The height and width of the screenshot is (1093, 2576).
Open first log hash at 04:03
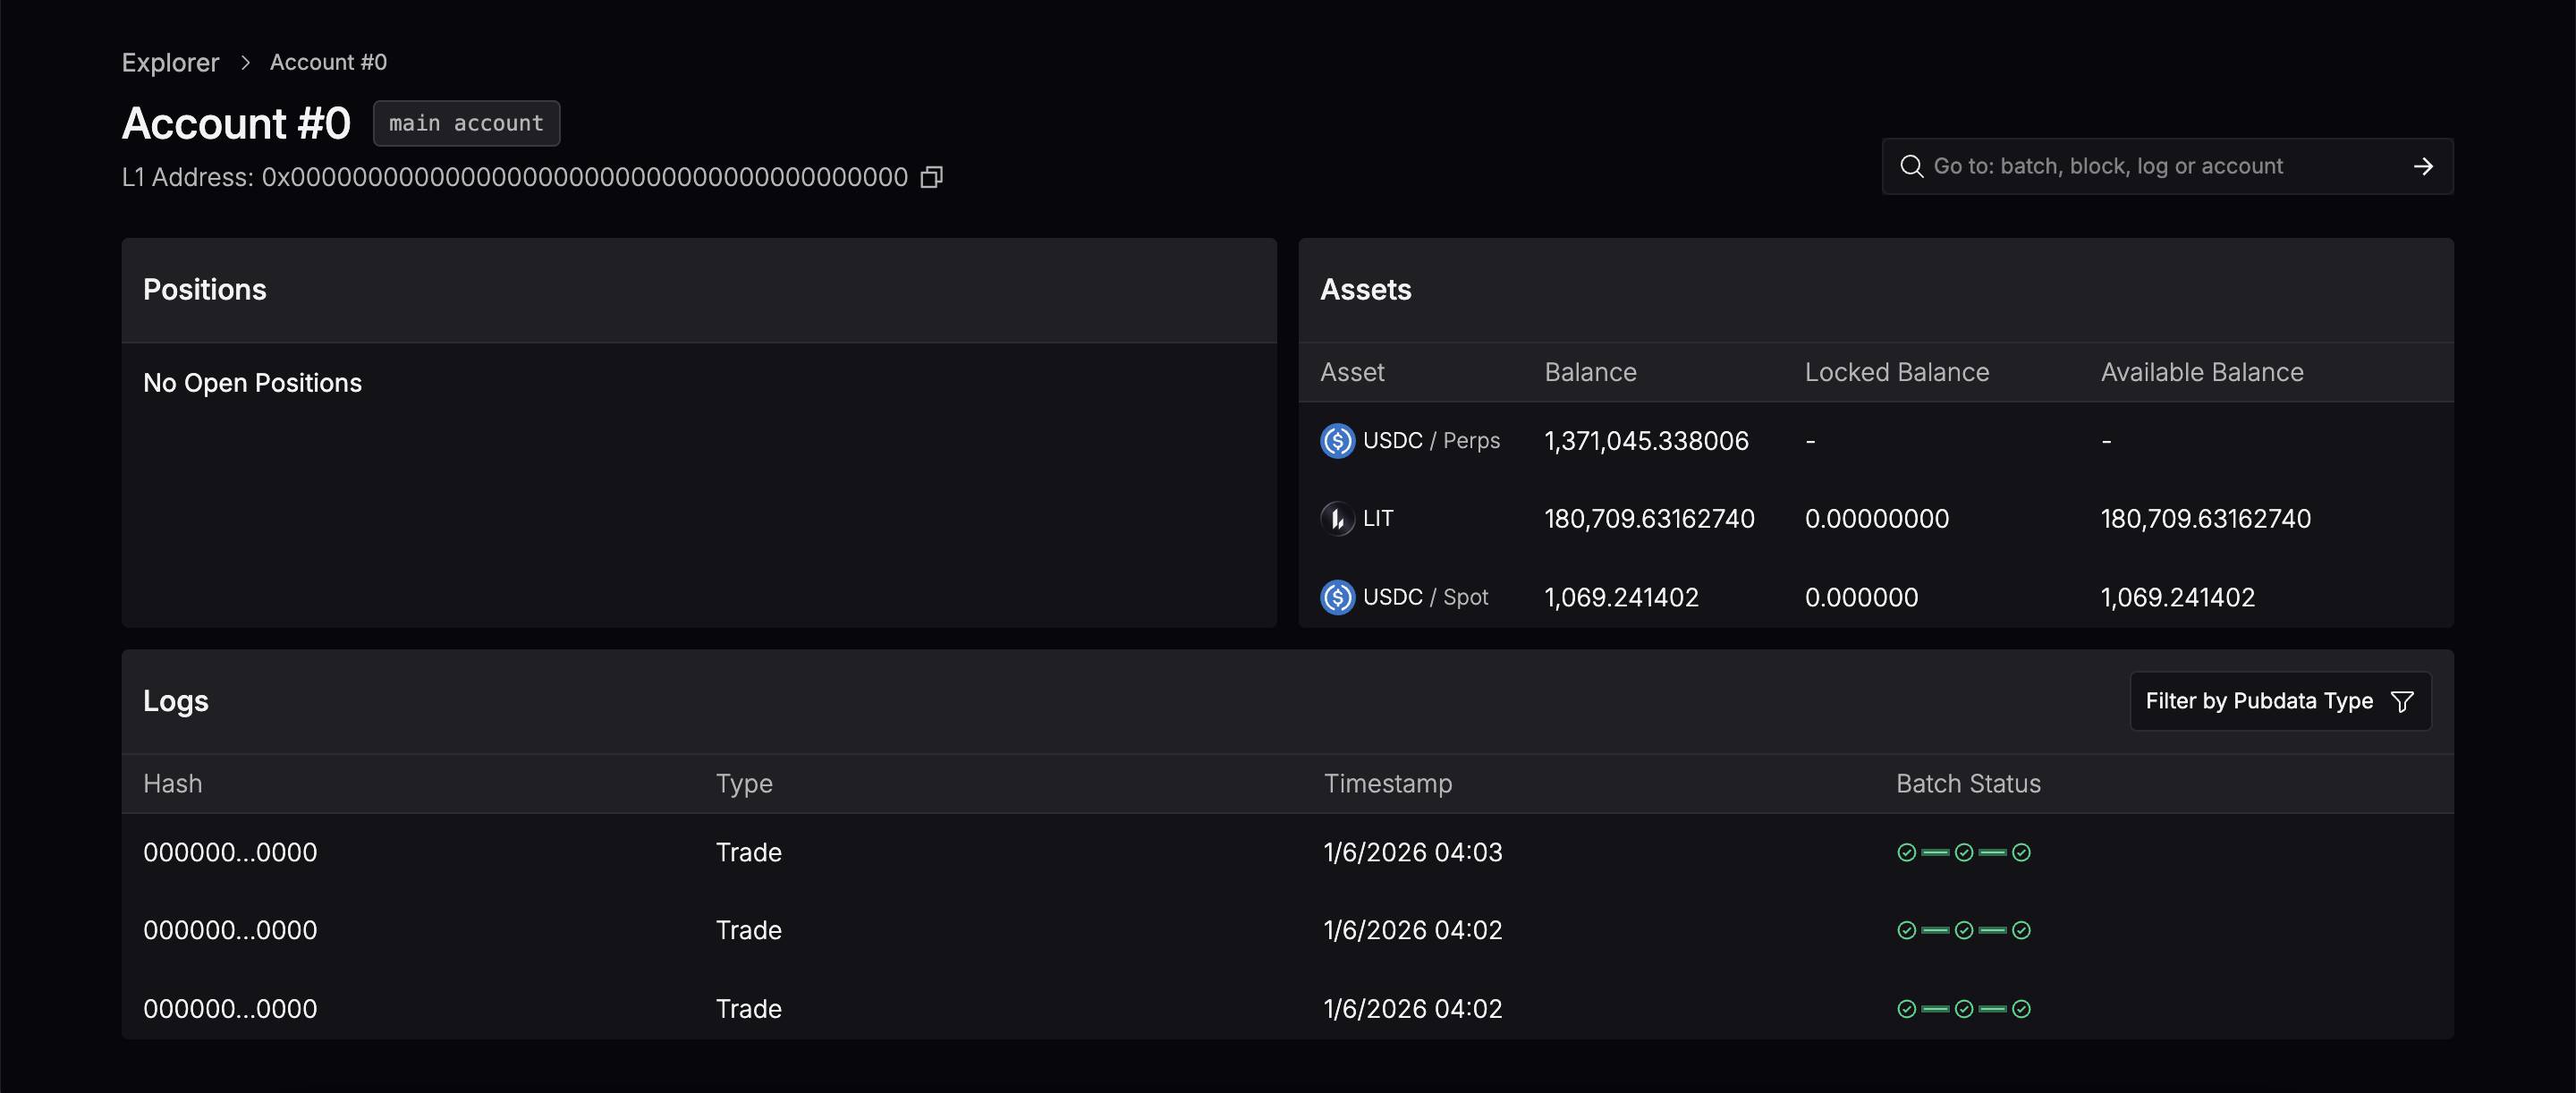230,853
